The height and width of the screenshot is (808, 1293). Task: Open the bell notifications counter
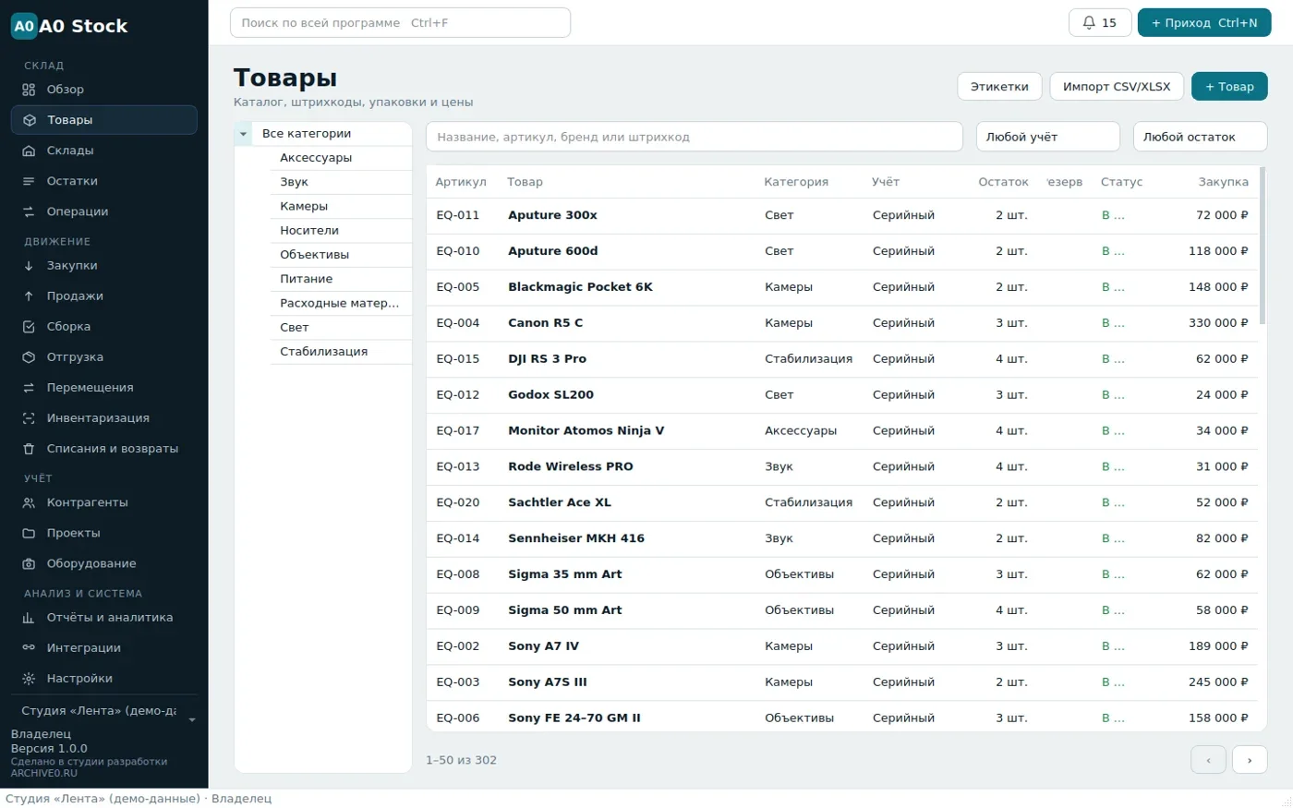[1099, 22]
